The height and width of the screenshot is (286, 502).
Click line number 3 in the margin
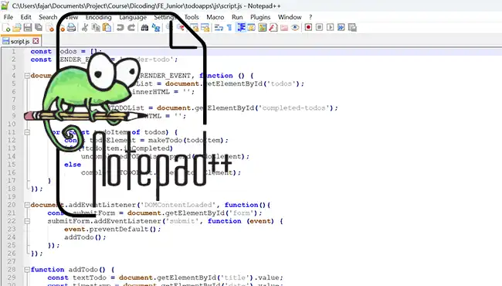[13, 67]
